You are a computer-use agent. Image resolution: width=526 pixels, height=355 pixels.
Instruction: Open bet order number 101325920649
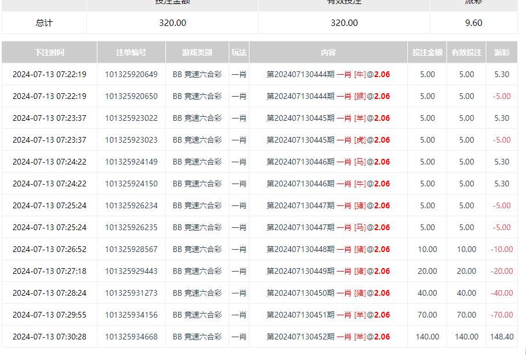pyautogui.click(x=131, y=74)
